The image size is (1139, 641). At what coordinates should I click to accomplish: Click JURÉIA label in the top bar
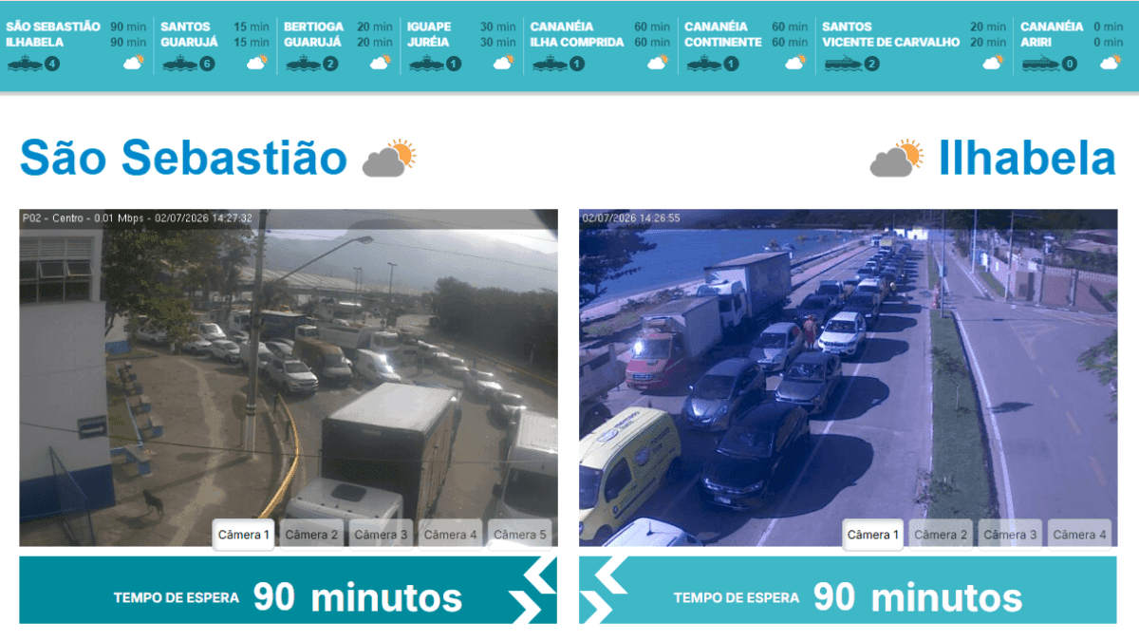click(x=428, y=42)
